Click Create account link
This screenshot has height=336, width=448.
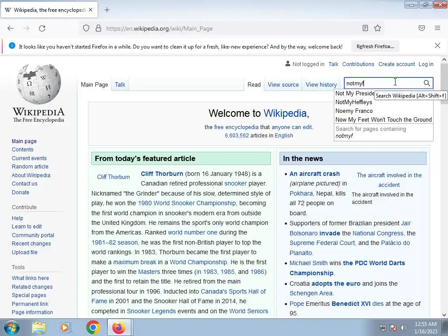coord(396,64)
